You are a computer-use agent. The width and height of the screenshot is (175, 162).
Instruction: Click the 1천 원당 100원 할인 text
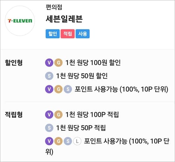pyautogui.click(x=93, y=63)
